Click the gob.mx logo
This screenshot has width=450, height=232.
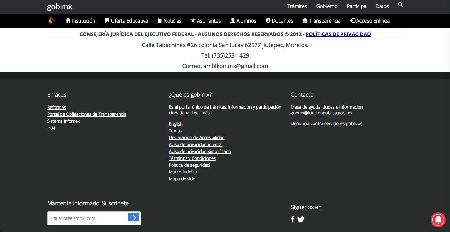coord(60,7)
